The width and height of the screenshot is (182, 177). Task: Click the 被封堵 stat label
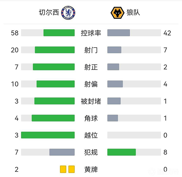coord(91,101)
